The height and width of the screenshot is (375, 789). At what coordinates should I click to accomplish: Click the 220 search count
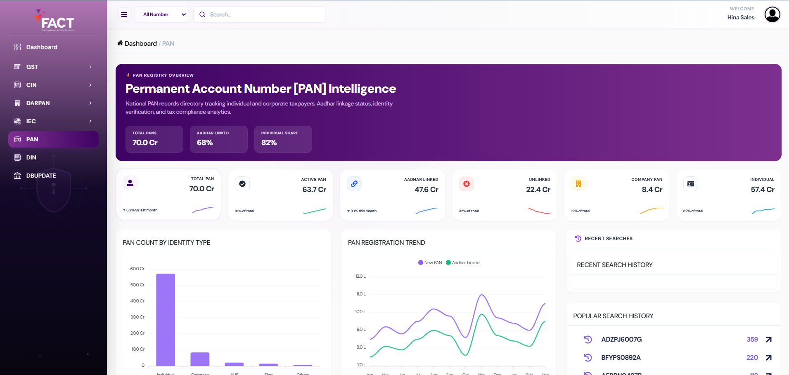[x=752, y=358]
